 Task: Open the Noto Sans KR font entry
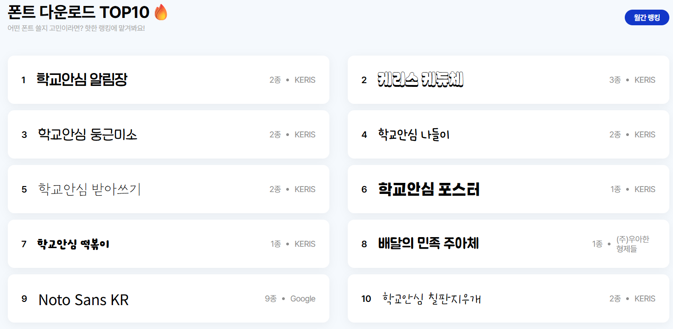[169, 299]
